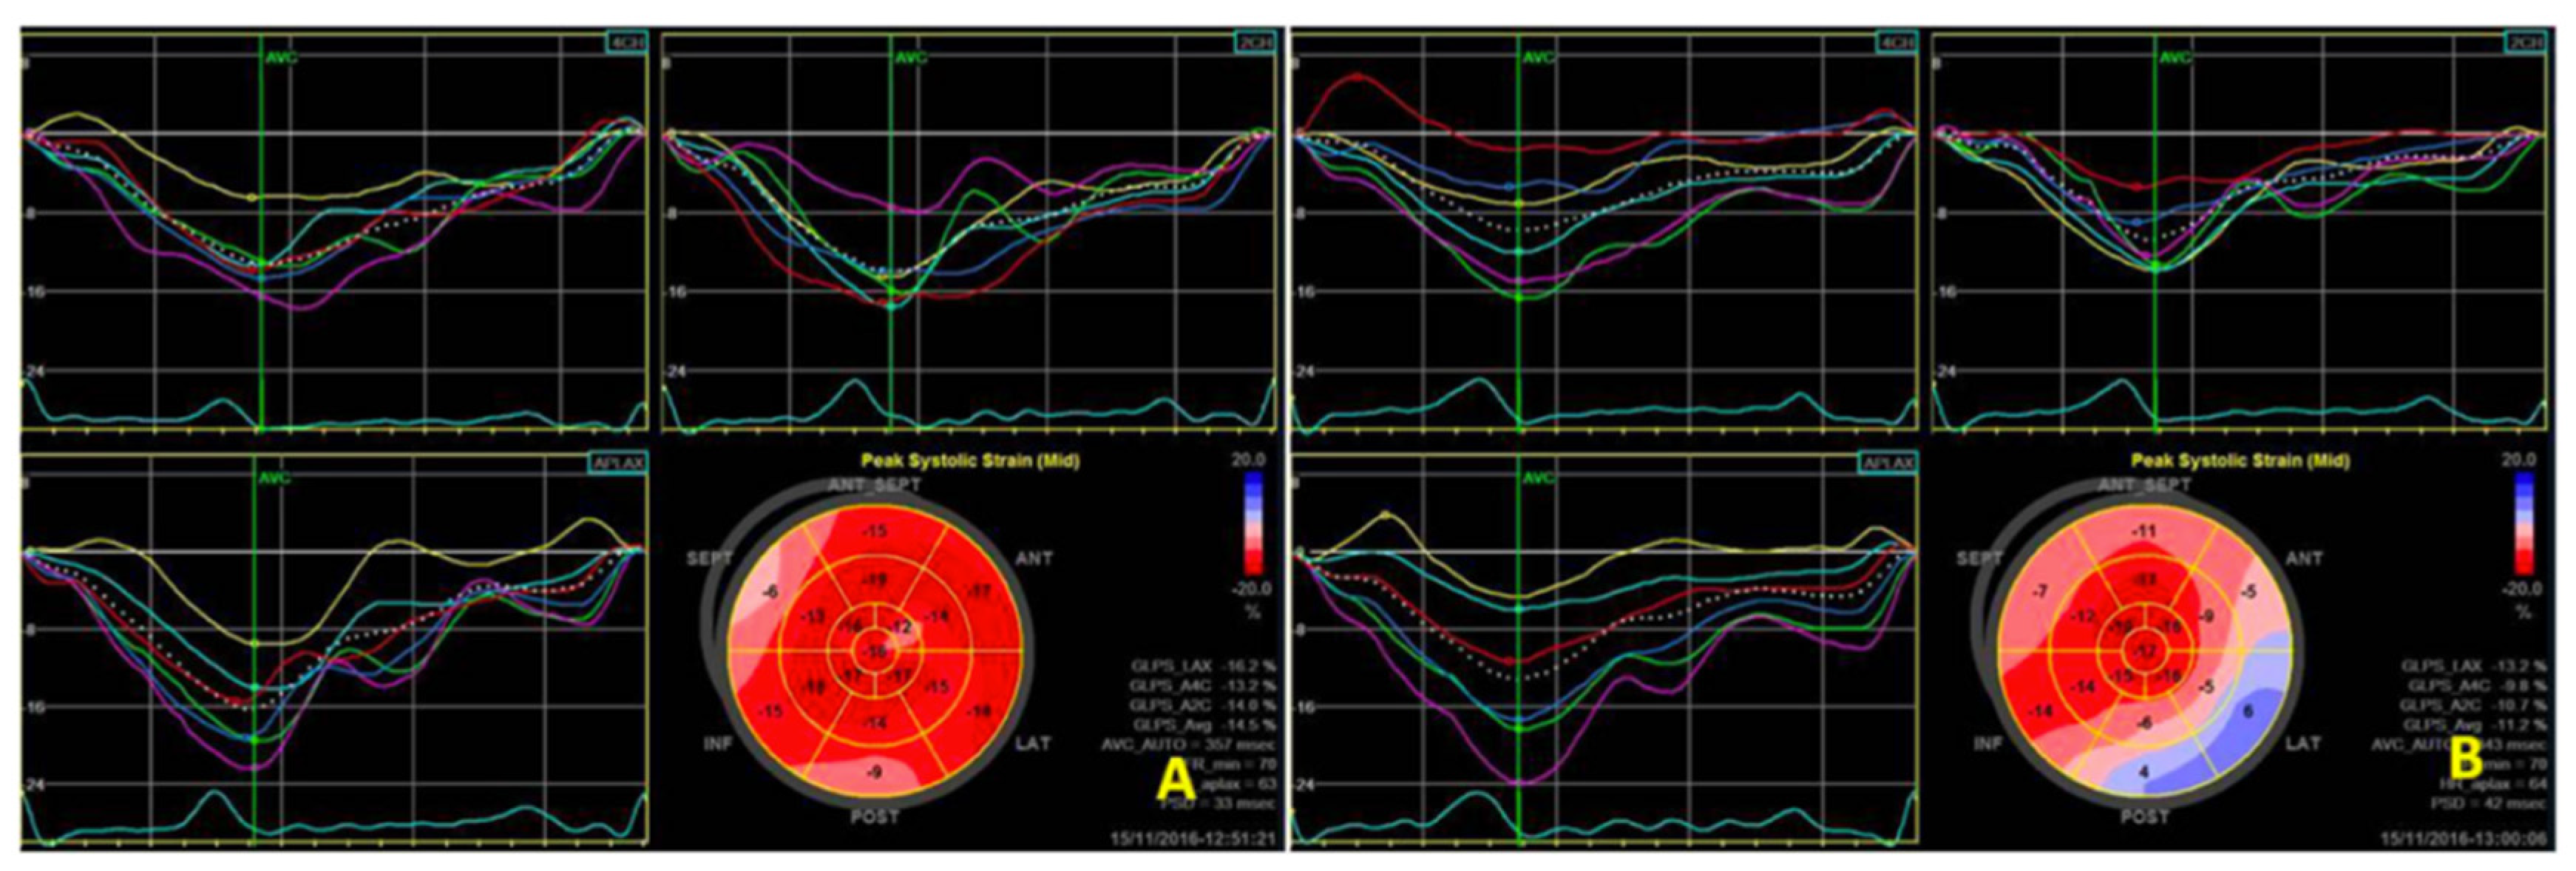2576x871 pixels.
Task: Click the APLAX label in panel A
Action: pos(620,463)
